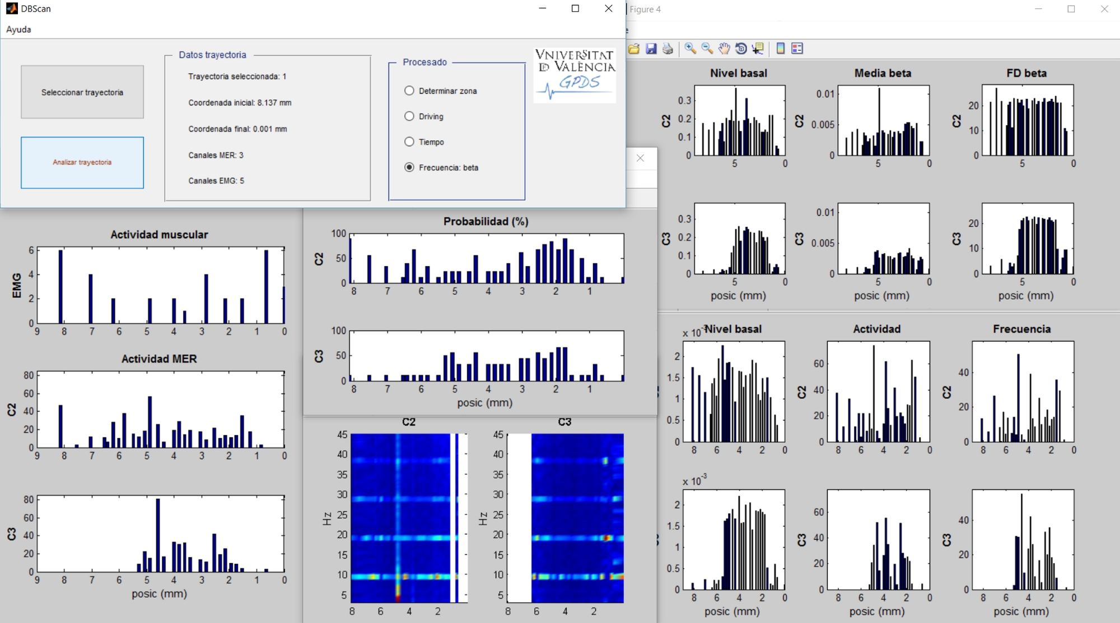This screenshot has width=1120, height=623.
Task: Enable the Rotate 3D tool
Action: pyautogui.click(x=741, y=49)
